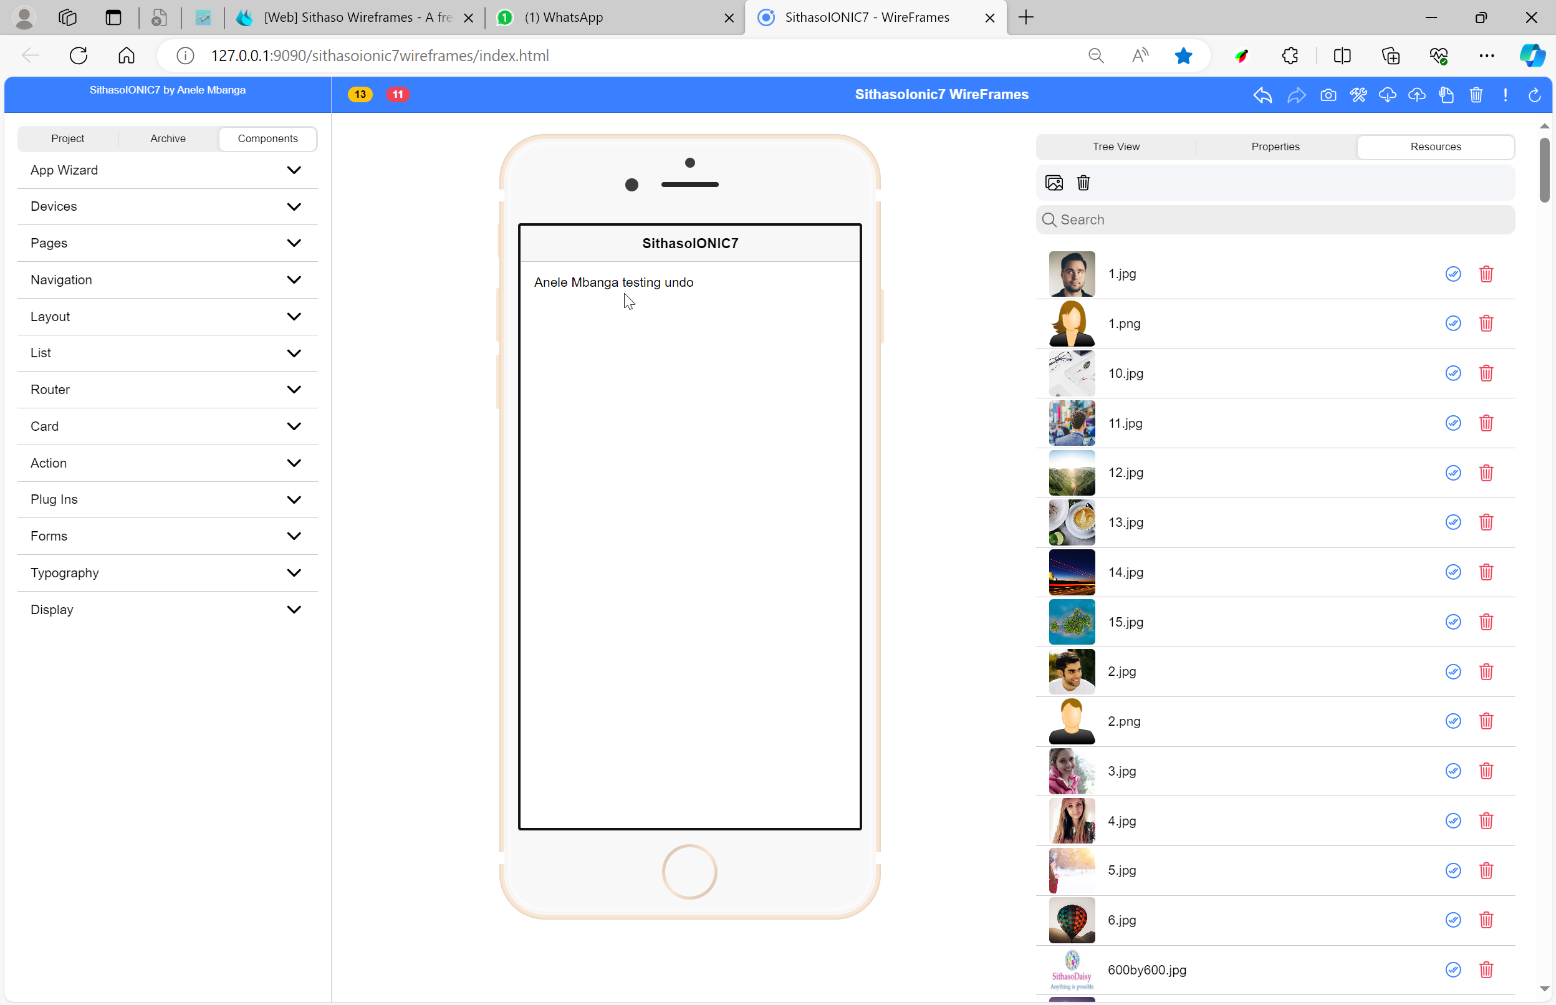Viewport: 1556px width, 1005px height.
Task: Click the red 11 badge
Action: tap(397, 95)
